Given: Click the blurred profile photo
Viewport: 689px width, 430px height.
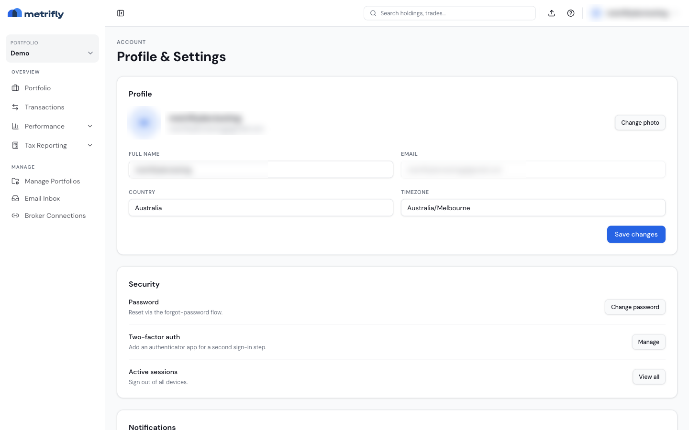Looking at the screenshot, I should click(x=144, y=123).
